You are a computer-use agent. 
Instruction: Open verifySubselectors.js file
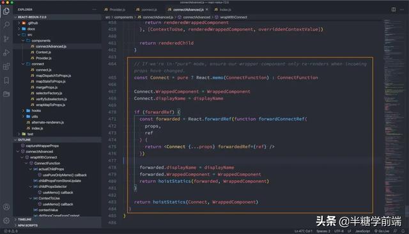58,99
